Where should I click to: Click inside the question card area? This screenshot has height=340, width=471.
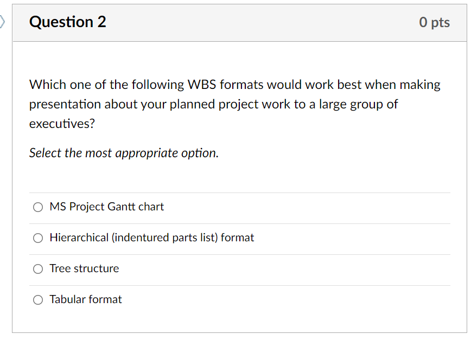pos(239,174)
